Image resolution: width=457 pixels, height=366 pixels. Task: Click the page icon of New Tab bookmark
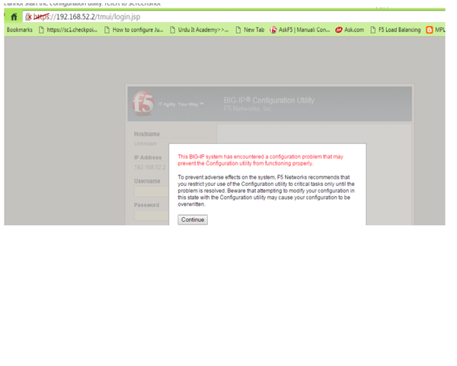pos(238,30)
